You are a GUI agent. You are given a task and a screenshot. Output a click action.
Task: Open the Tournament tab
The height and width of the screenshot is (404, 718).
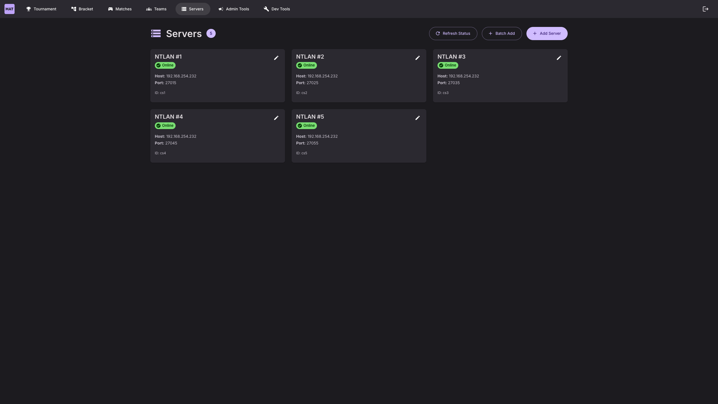click(41, 9)
